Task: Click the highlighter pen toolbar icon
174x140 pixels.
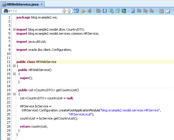Action: click(x=83, y=11)
